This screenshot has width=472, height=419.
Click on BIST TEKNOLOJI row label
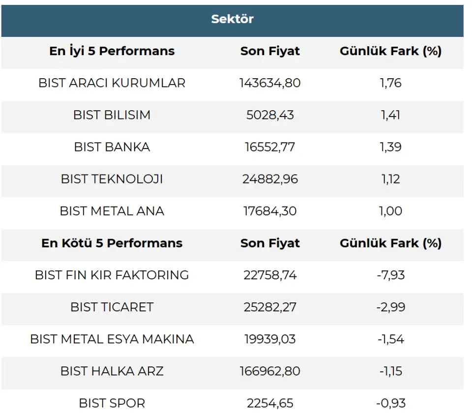click(112, 179)
